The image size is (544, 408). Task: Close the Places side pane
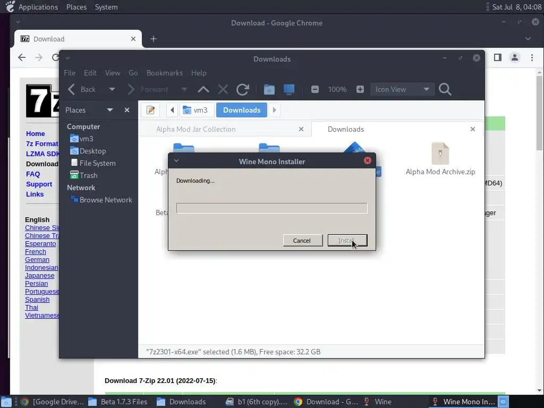[x=127, y=110]
